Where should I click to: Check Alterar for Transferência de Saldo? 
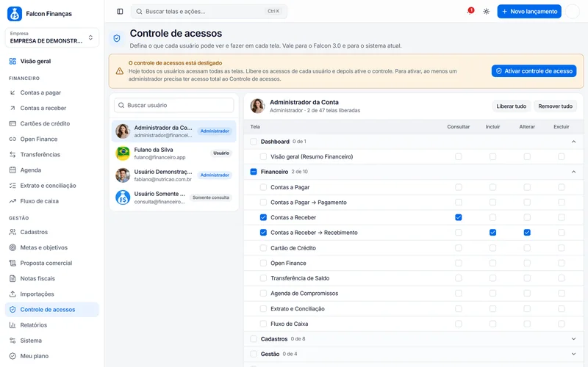point(527,278)
